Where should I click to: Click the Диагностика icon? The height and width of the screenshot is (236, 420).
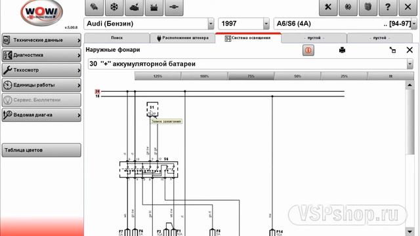click(7, 55)
